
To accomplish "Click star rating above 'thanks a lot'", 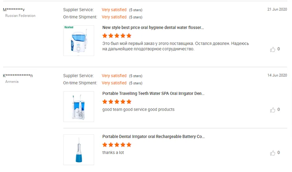I will (117, 145).
